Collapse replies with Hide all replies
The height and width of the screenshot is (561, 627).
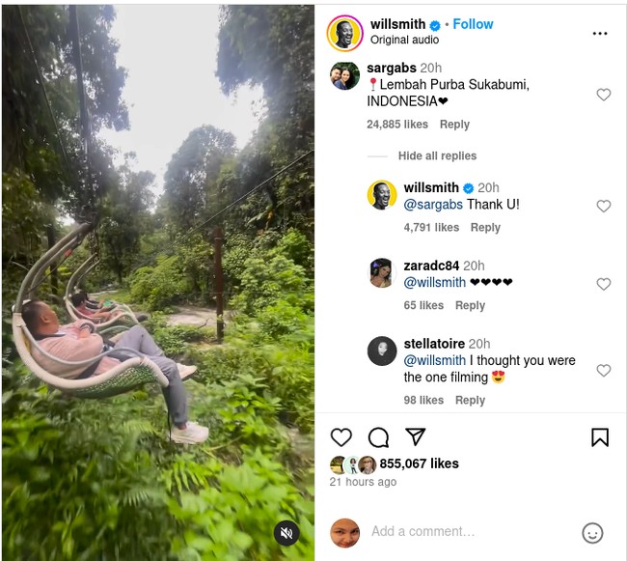click(x=437, y=156)
